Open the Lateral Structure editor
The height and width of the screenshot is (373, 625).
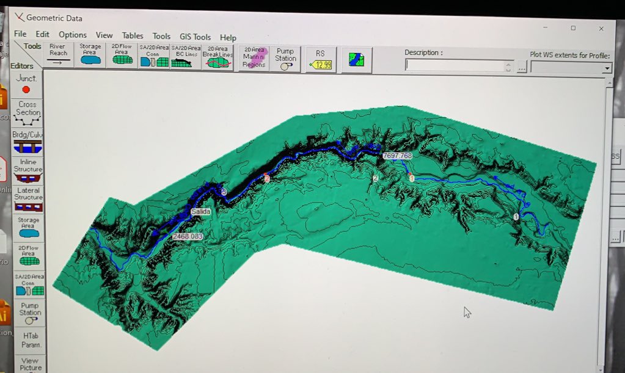28,199
